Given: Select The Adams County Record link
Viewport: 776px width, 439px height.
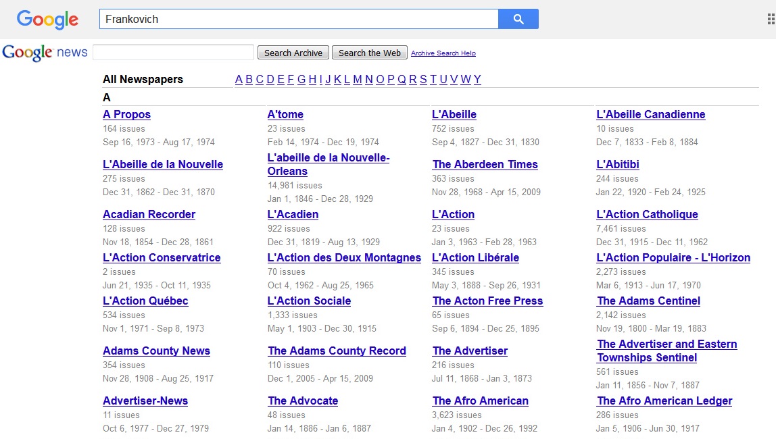Looking at the screenshot, I should pyautogui.click(x=337, y=351).
